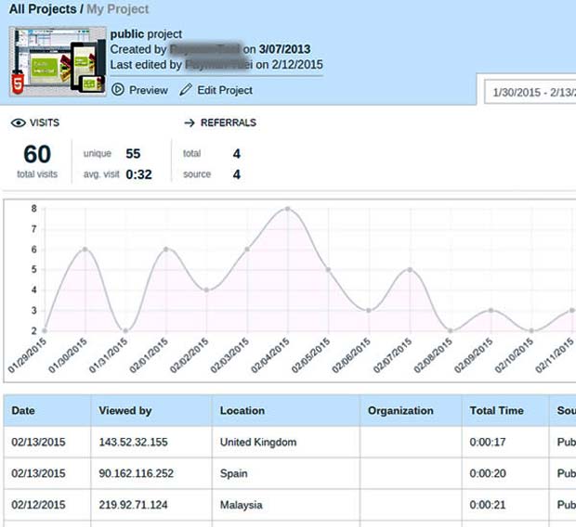Open the project thumbnail image

pyautogui.click(x=55, y=60)
